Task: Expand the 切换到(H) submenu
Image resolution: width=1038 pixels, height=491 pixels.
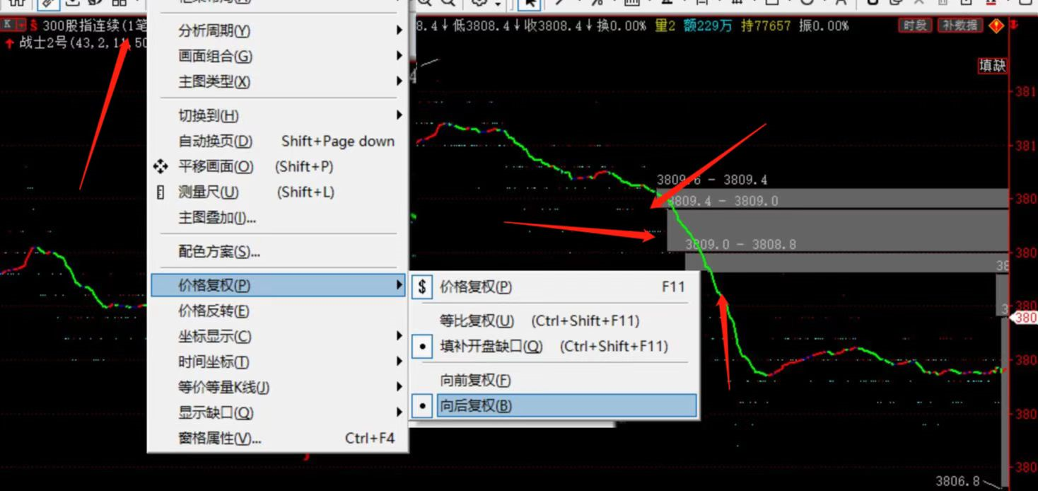Action: coord(277,115)
